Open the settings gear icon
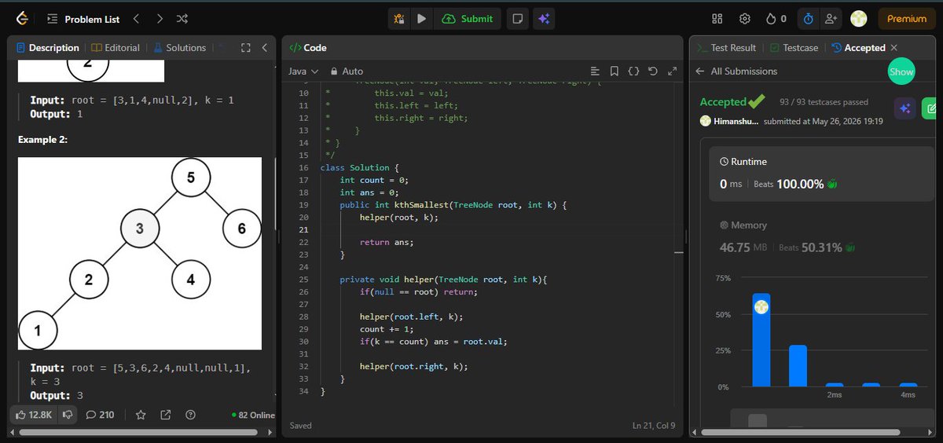 click(744, 19)
